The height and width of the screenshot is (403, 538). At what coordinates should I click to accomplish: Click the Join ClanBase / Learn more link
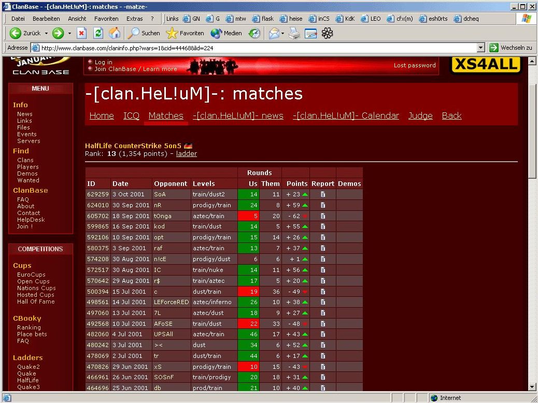pos(135,69)
